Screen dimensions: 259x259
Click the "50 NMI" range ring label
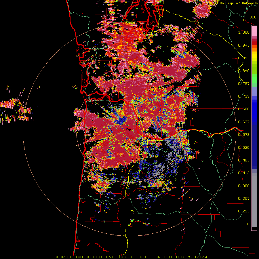click(129, 76)
